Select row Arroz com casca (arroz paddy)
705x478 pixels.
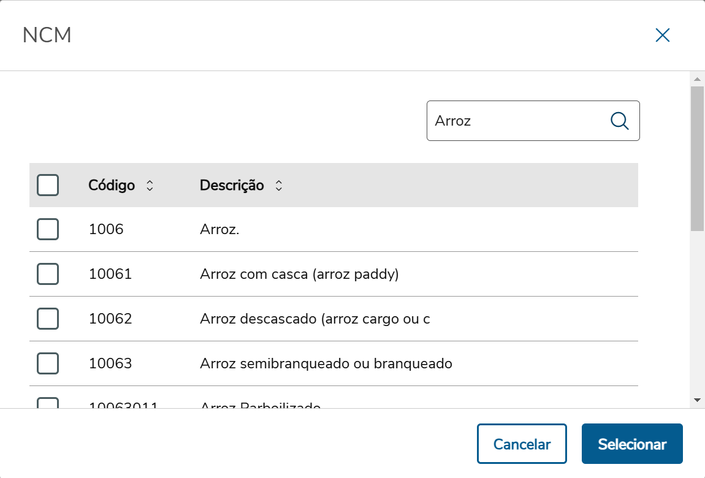tap(299, 274)
